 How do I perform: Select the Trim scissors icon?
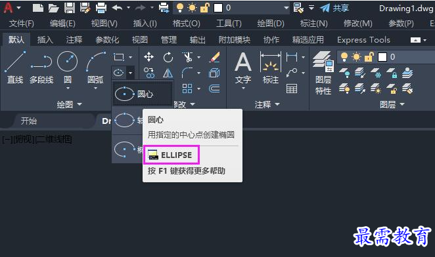[187, 57]
